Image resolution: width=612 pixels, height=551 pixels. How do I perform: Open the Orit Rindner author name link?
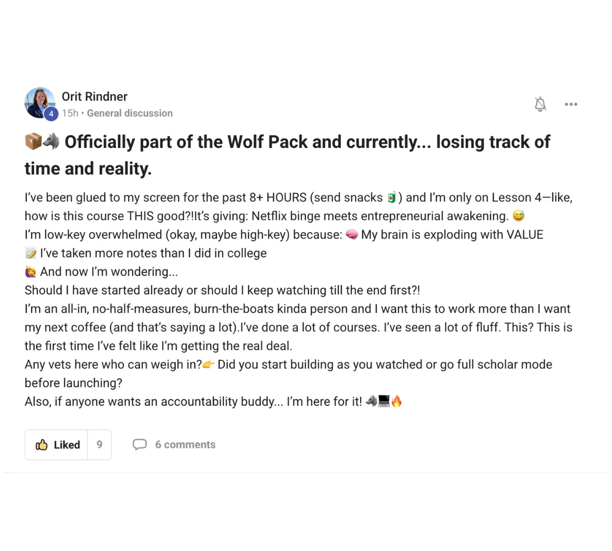click(x=94, y=96)
